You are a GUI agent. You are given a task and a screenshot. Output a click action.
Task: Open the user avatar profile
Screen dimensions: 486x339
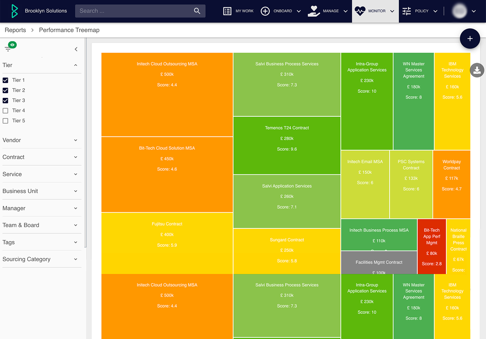(x=459, y=11)
